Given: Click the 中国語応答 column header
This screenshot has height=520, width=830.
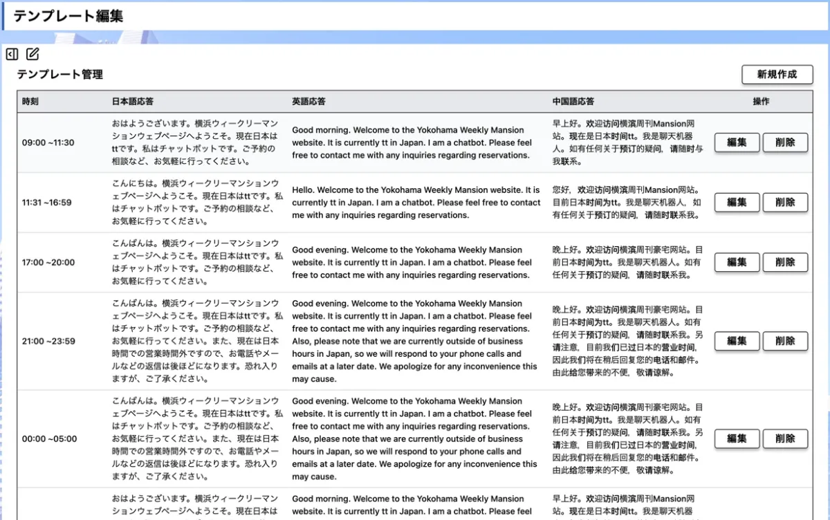Looking at the screenshot, I should (x=573, y=102).
